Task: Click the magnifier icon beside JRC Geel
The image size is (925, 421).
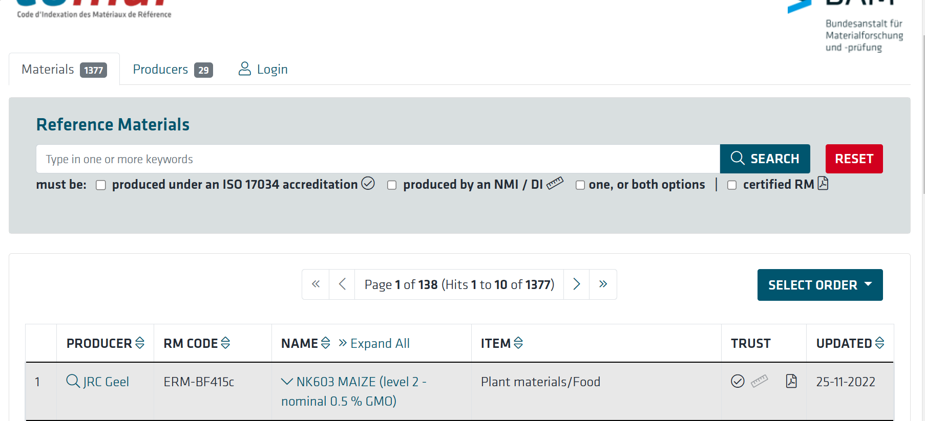Action: [73, 381]
